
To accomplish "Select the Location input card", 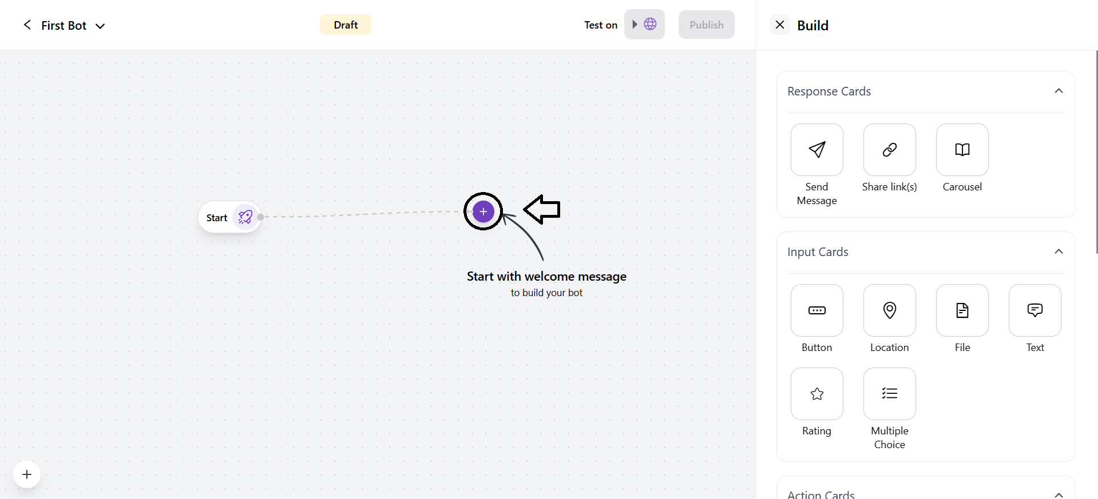I will tap(889, 310).
